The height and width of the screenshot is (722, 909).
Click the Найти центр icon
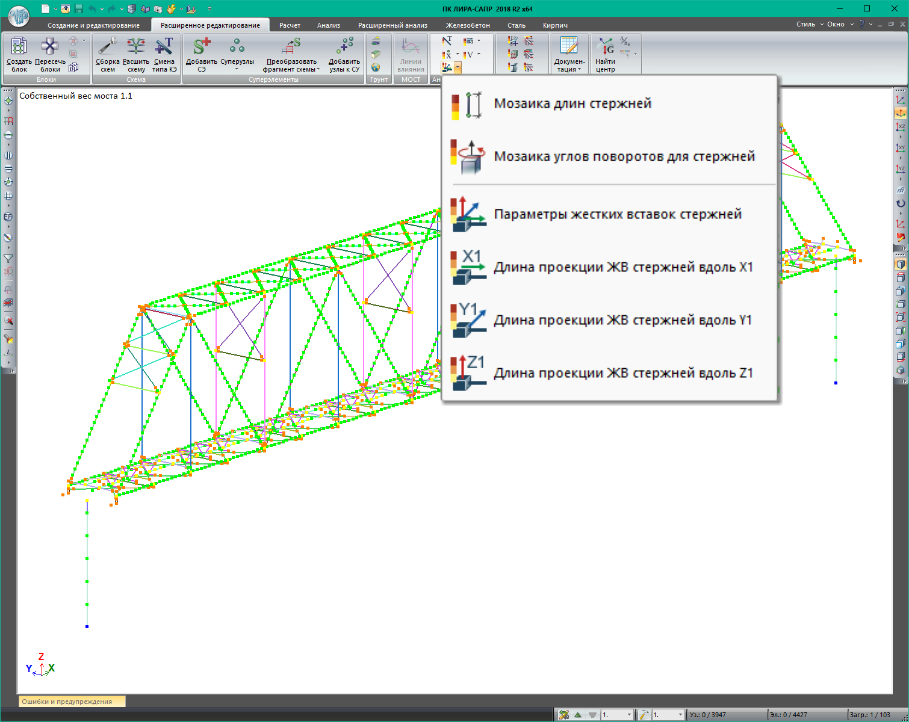point(606,54)
